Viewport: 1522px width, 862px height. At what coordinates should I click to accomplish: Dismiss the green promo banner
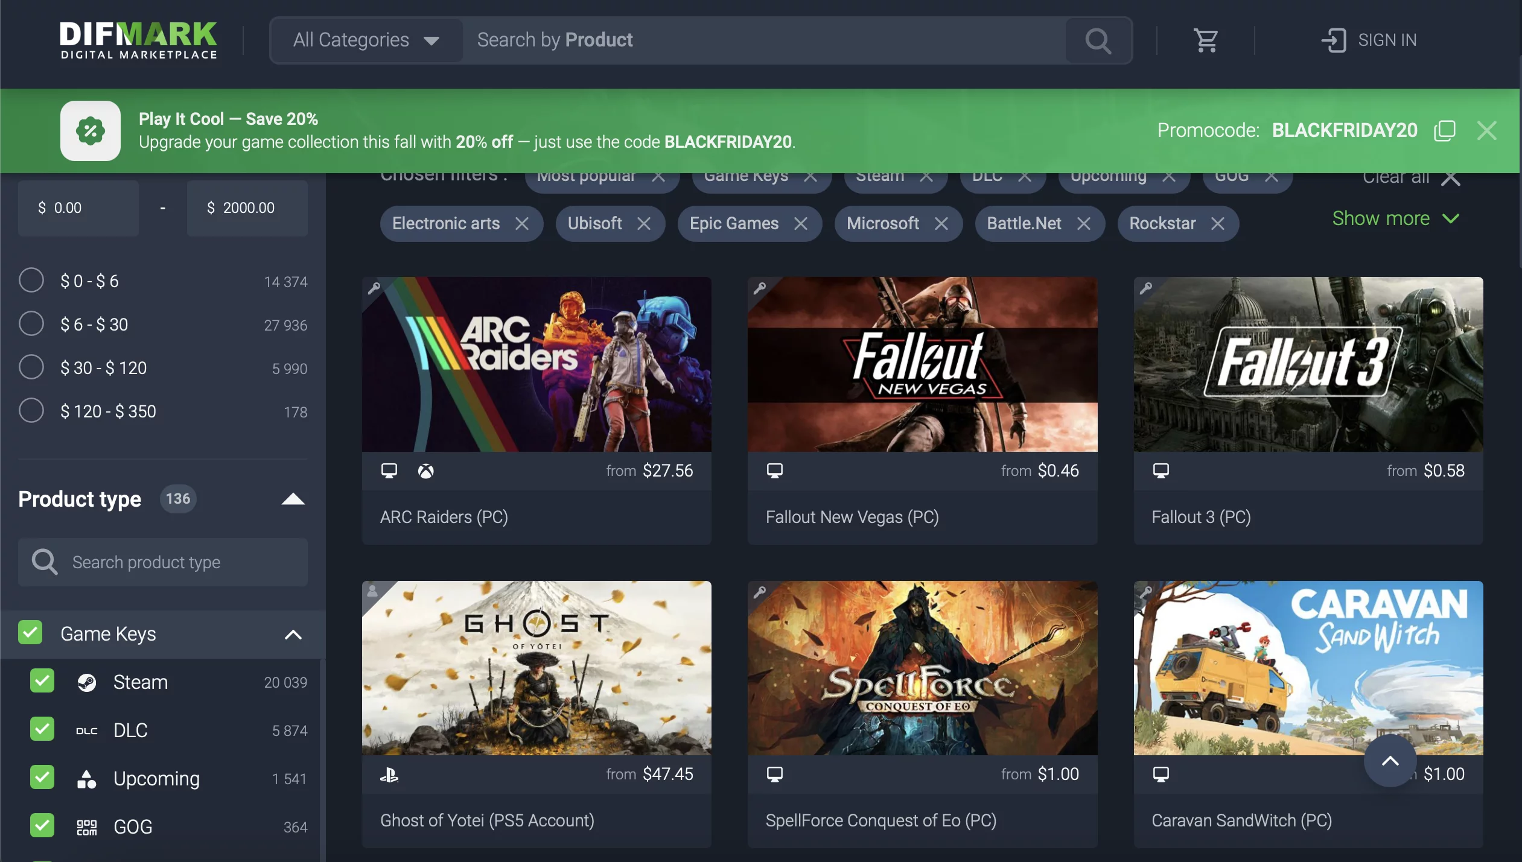point(1486,130)
